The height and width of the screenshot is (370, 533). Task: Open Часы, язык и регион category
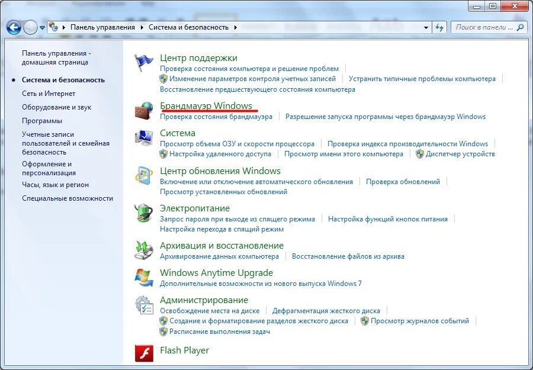click(56, 185)
